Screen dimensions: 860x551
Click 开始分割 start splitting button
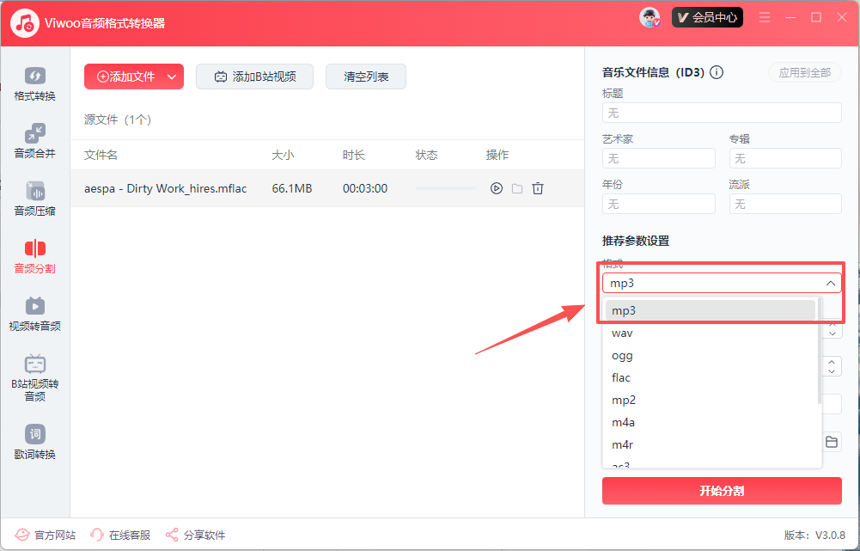click(722, 491)
